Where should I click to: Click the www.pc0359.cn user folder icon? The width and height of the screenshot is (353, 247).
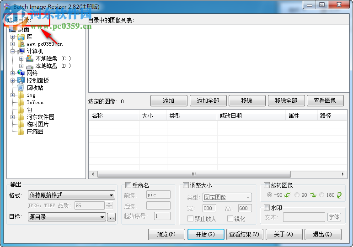(x=21, y=44)
